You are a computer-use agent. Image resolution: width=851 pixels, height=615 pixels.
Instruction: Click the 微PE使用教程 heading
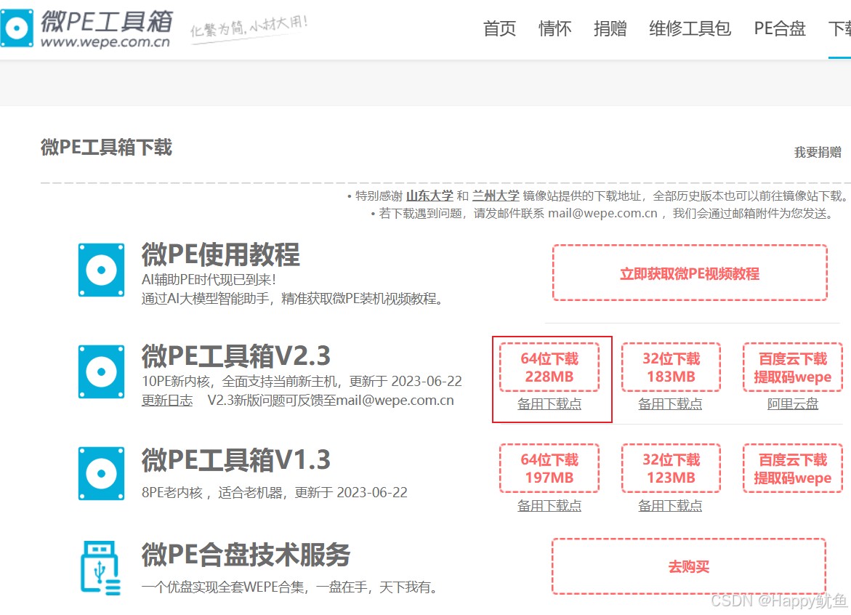tap(220, 254)
